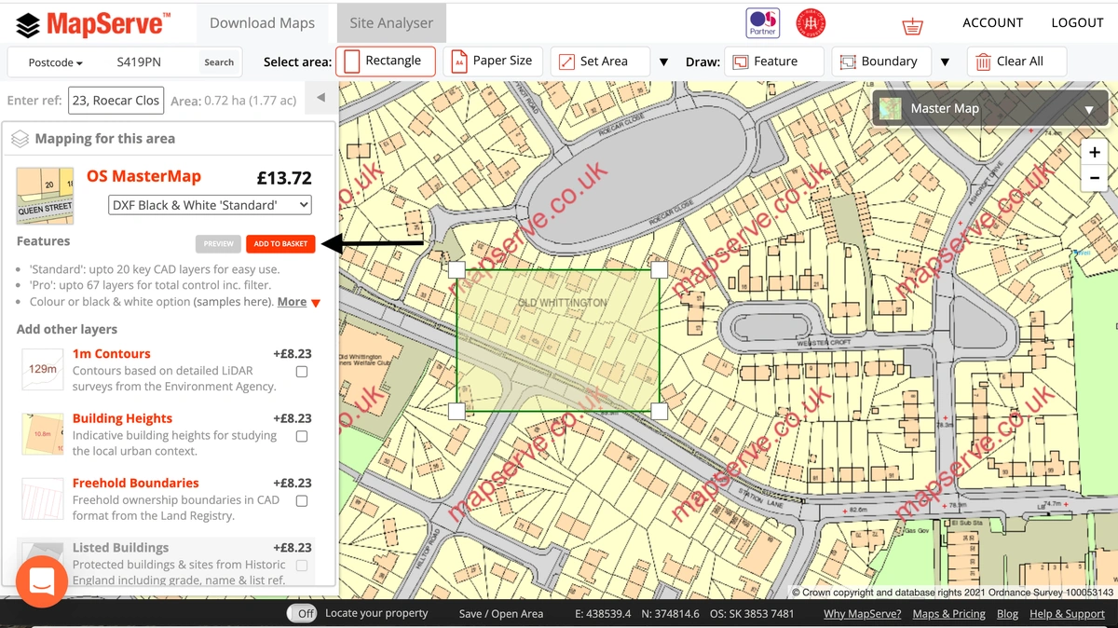The image size is (1118, 628).
Task: Click the £13.72 price text
Action: pyautogui.click(x=284, y=178)
